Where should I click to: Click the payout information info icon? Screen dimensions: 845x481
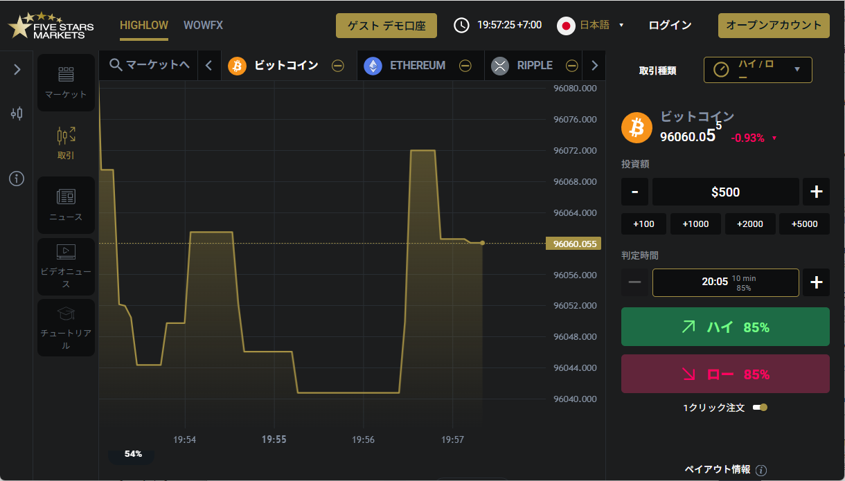[x=761, y=470]
